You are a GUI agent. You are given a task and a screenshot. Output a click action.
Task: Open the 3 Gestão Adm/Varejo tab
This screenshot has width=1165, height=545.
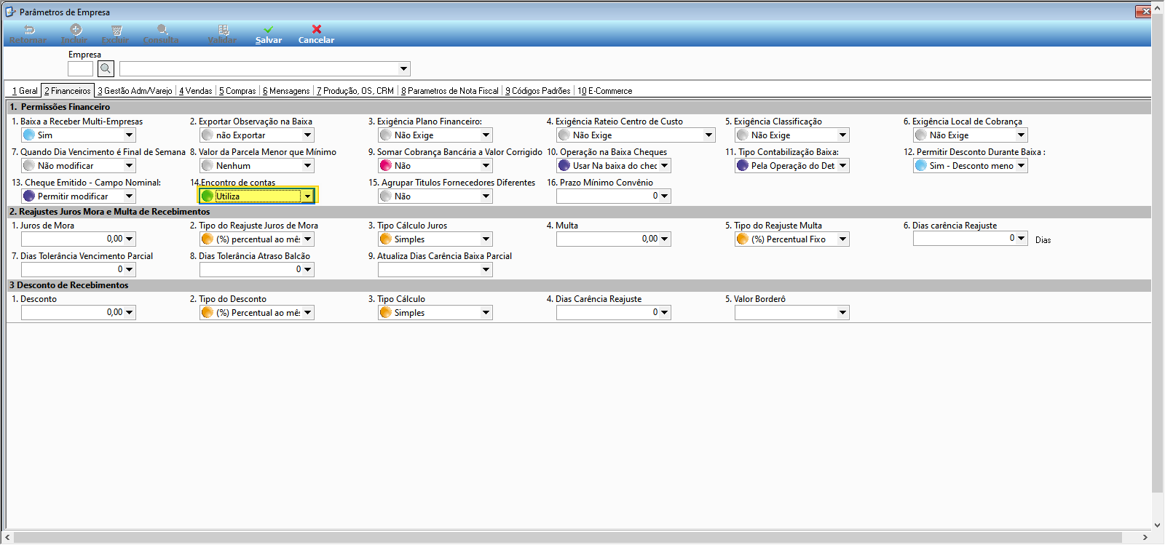(135, 91)
